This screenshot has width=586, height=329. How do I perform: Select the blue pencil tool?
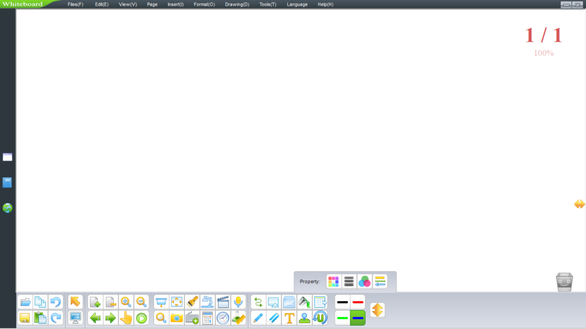(x=258, y=318)
